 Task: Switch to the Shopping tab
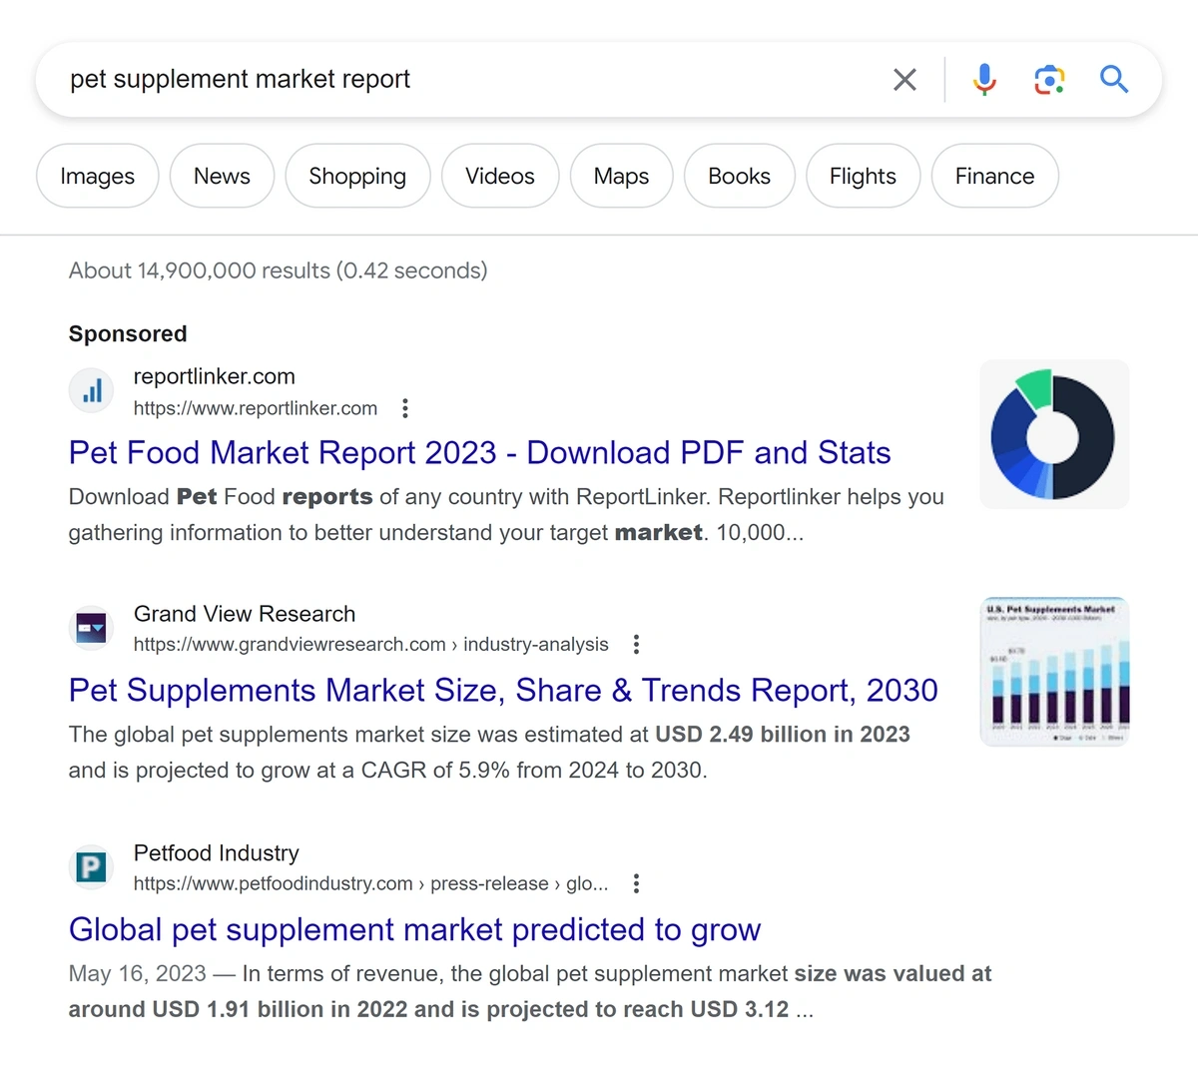[x=357, y=176]
